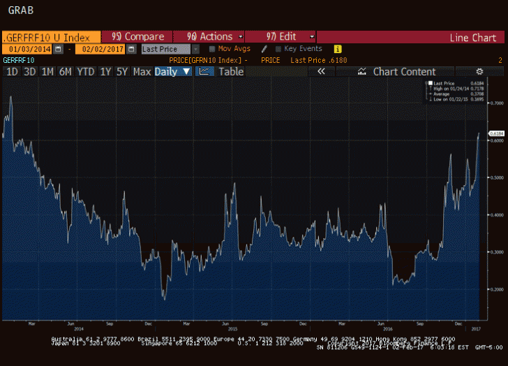Collapse panel with double-chevron icon
Viewport: 508px width, 366px height.
(321, 71)
